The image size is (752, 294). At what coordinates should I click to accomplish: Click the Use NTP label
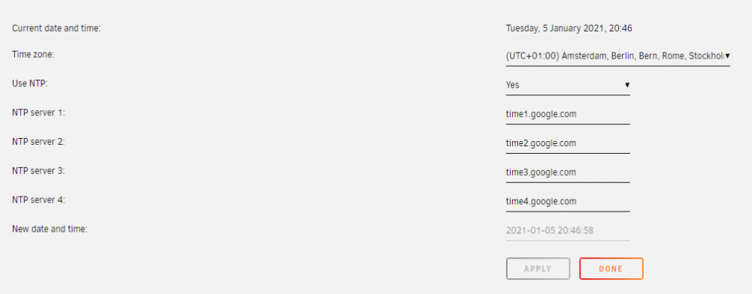(x=30, y=83)
